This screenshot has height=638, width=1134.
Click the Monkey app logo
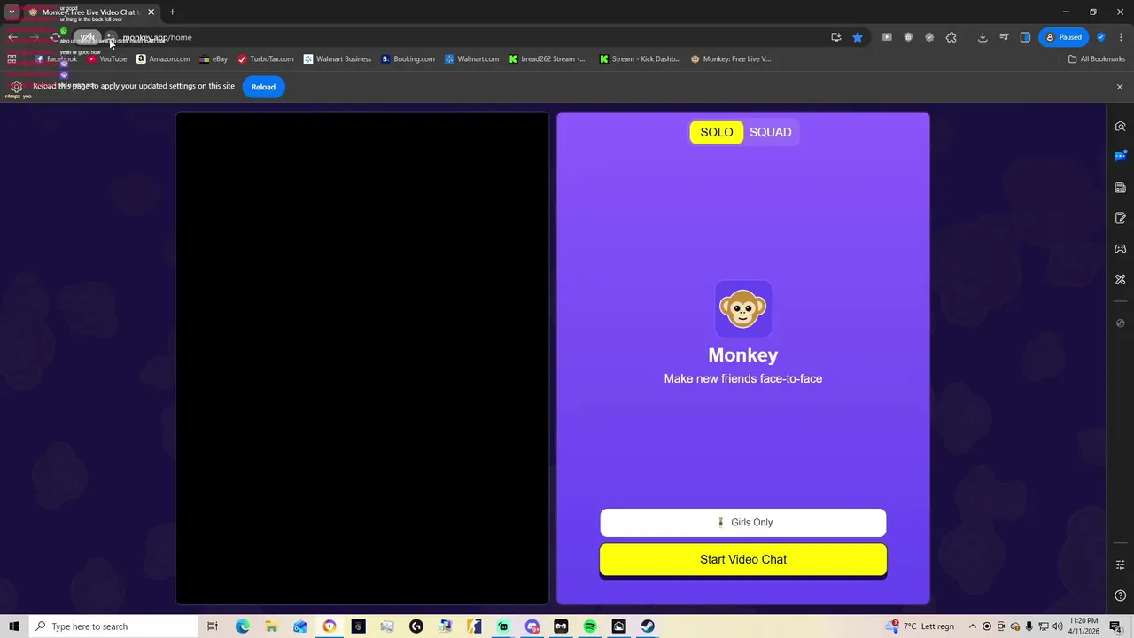pyautogui.click(x=743, y=309)
